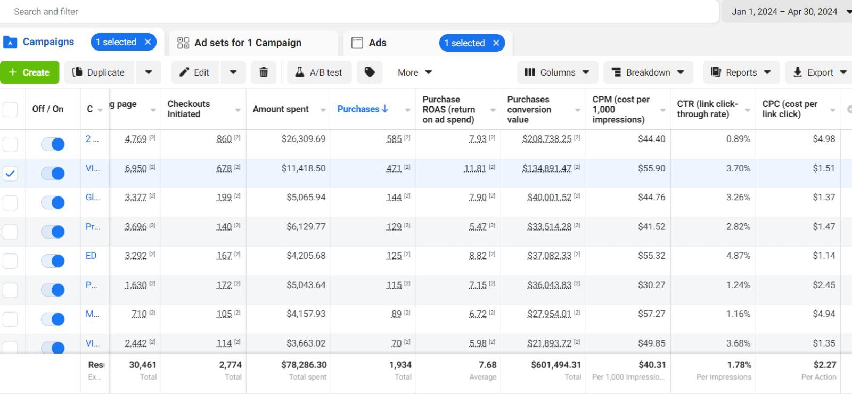Open CPM column menu arrow
852x394 pixels.
tap(662, 110)
